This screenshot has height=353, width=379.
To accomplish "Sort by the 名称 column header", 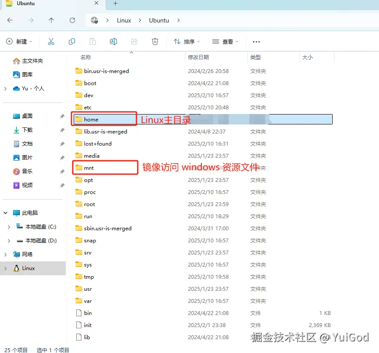I will [x=86, y=57].
